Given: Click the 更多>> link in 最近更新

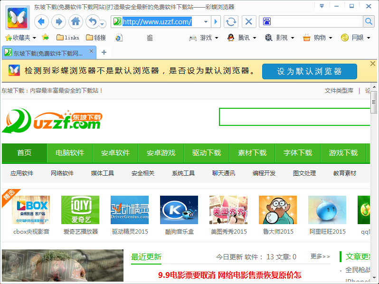Looking at the screenshot, I should click(320, 256).
